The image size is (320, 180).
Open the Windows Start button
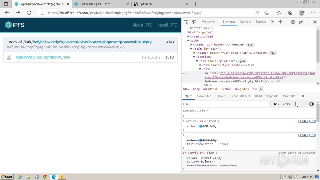tap(7, 176)
